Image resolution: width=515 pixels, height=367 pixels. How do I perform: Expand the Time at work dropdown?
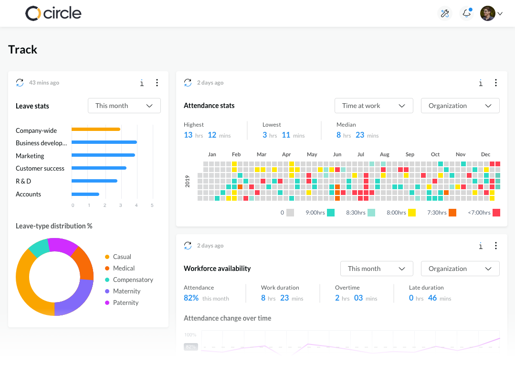point(374,106)
